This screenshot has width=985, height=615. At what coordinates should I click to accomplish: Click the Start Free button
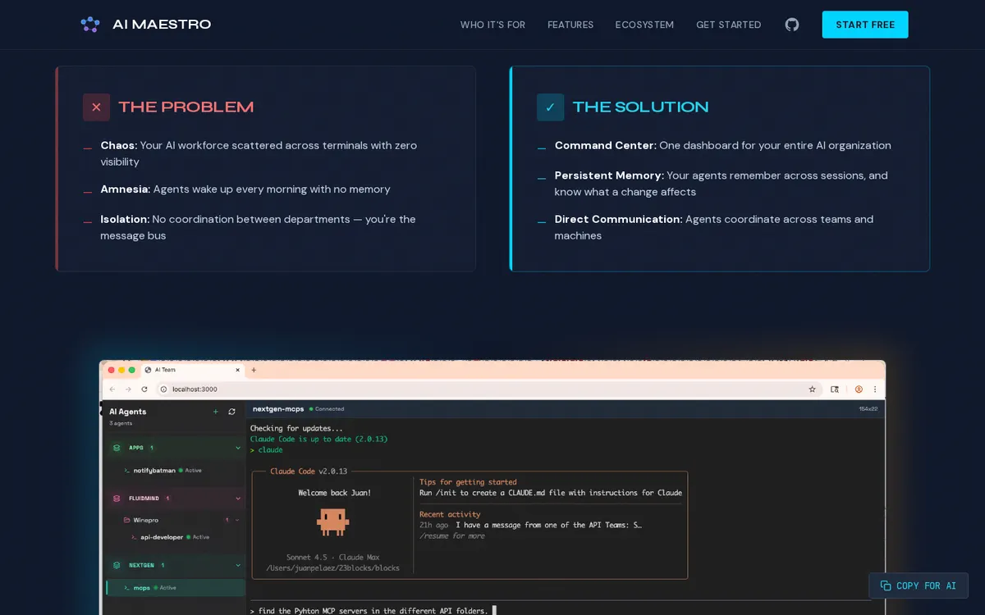pos(865,25)
